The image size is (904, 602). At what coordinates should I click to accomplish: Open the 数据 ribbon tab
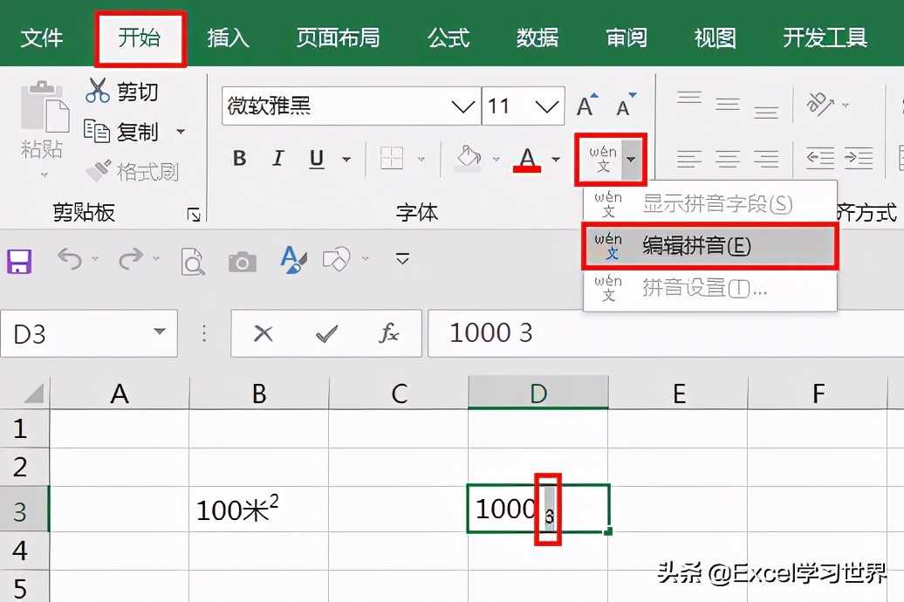(538, 38)
